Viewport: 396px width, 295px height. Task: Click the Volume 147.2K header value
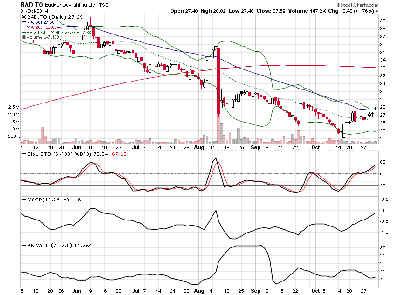(x=307, y=11)
